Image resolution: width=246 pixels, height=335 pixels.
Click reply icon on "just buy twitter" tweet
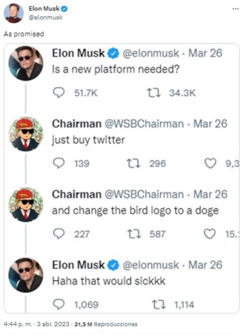pyautogui.click(x=59, y=163)
